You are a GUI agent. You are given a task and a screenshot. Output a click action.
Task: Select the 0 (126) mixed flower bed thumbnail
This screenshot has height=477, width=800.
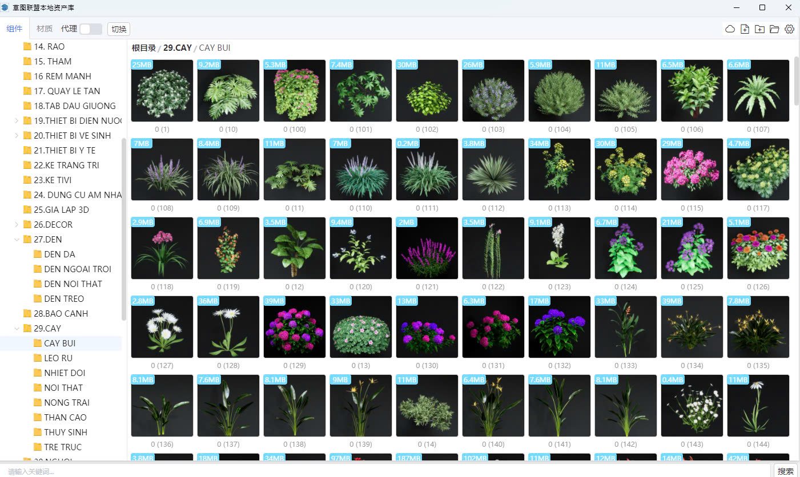(x=758, y=248)
